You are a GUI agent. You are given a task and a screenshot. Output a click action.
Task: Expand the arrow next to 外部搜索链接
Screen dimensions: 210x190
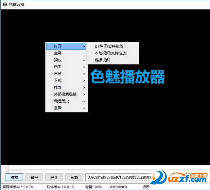84,94
